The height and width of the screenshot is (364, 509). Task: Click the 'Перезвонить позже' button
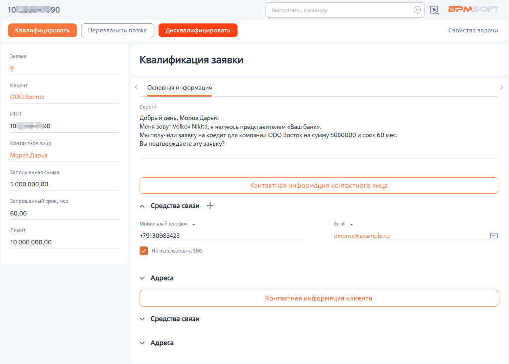pos(117,30)
